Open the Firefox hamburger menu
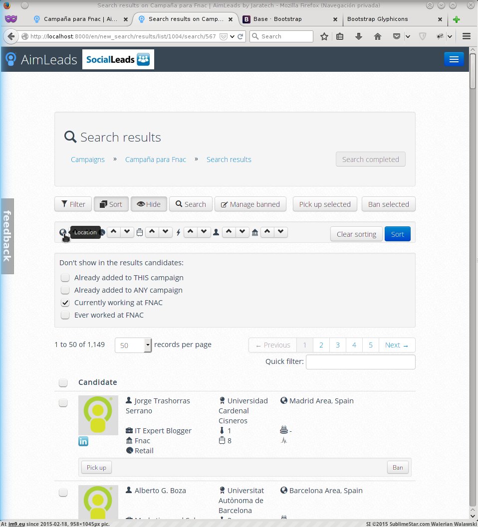 (467, 36)
